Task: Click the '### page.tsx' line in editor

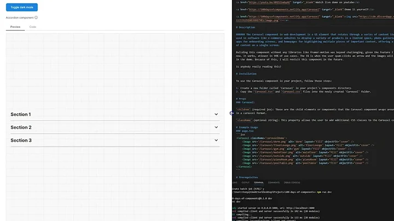Action: (245, 131)
